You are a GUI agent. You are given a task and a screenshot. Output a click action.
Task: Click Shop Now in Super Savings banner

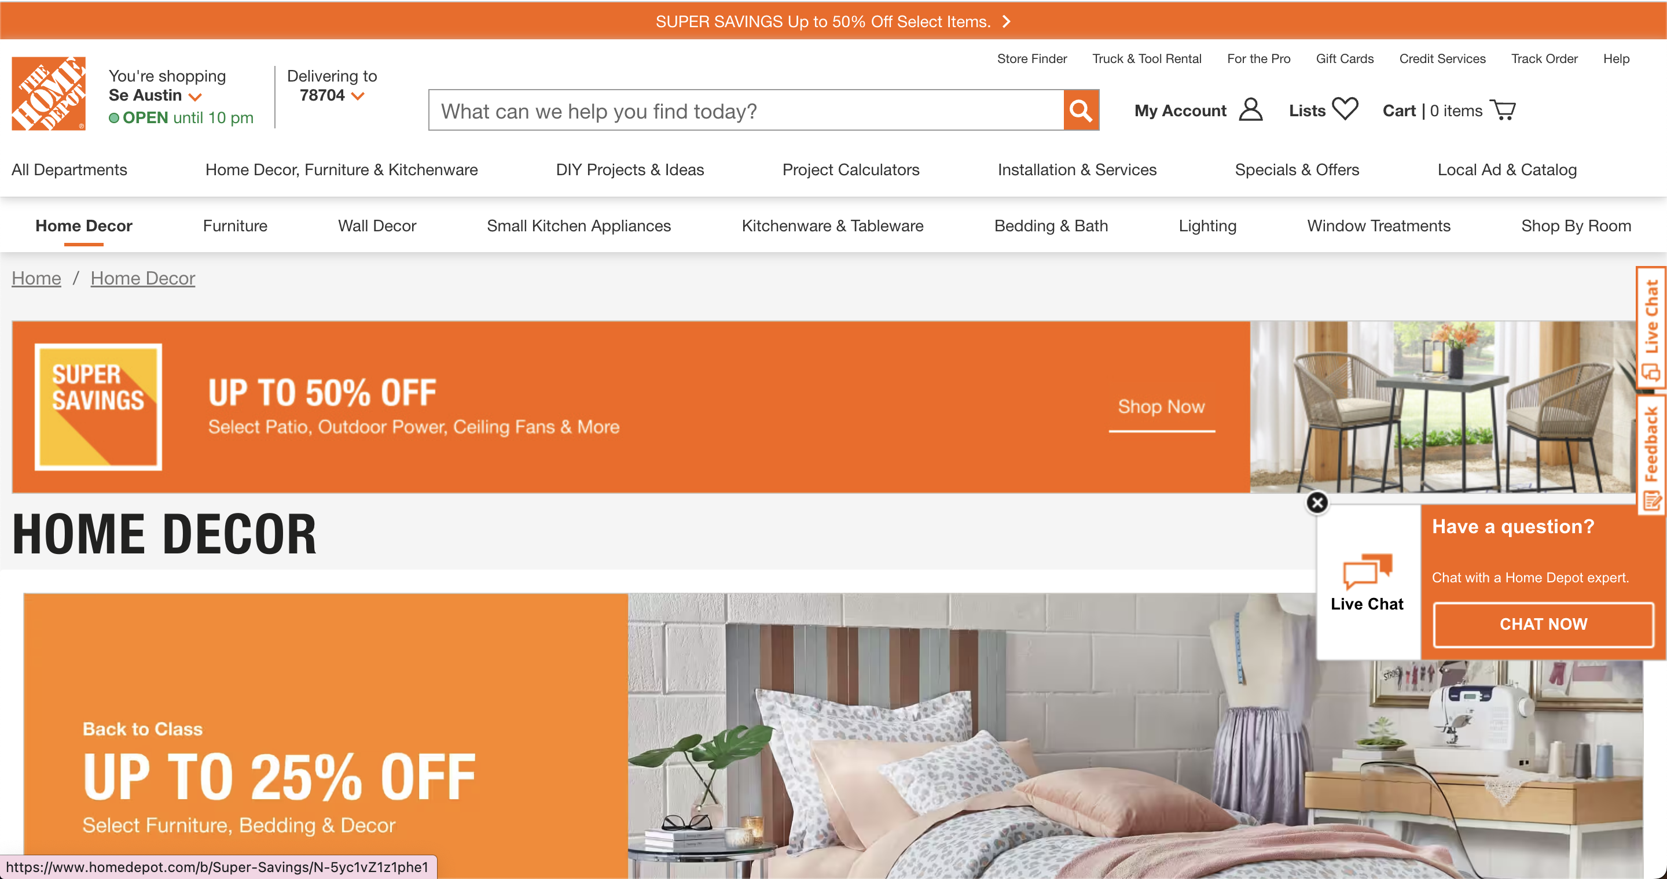tap(1162, 407)
